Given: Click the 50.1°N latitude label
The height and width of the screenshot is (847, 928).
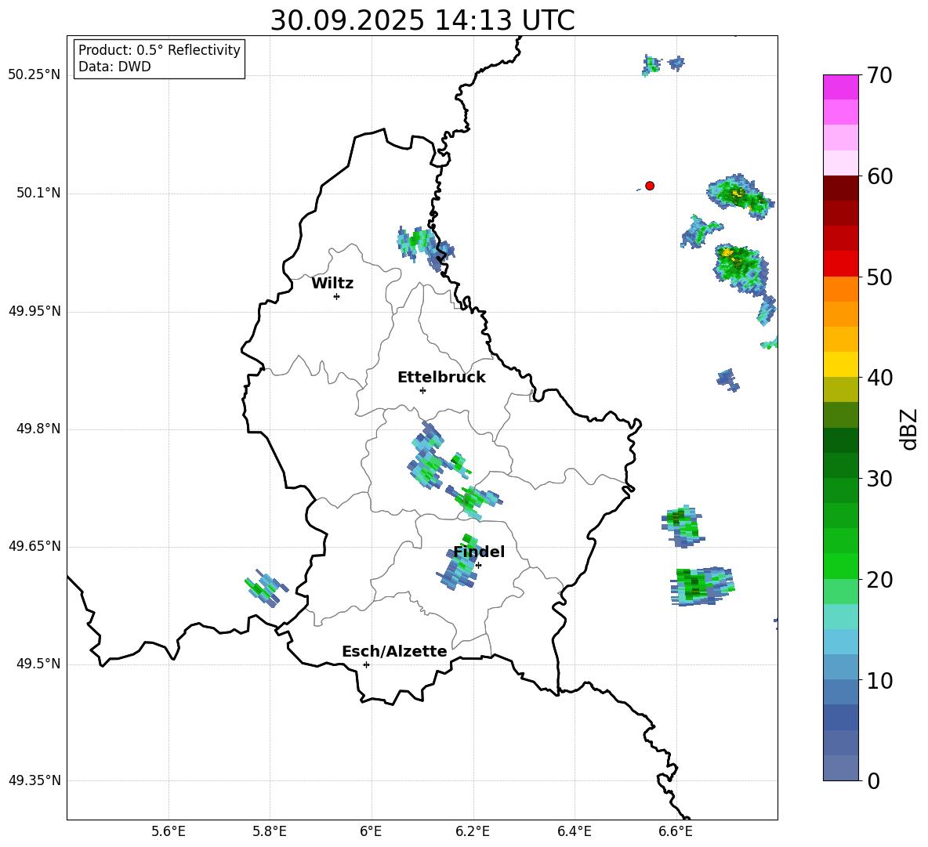Looking at the screenshot, I should pos(38,194).
